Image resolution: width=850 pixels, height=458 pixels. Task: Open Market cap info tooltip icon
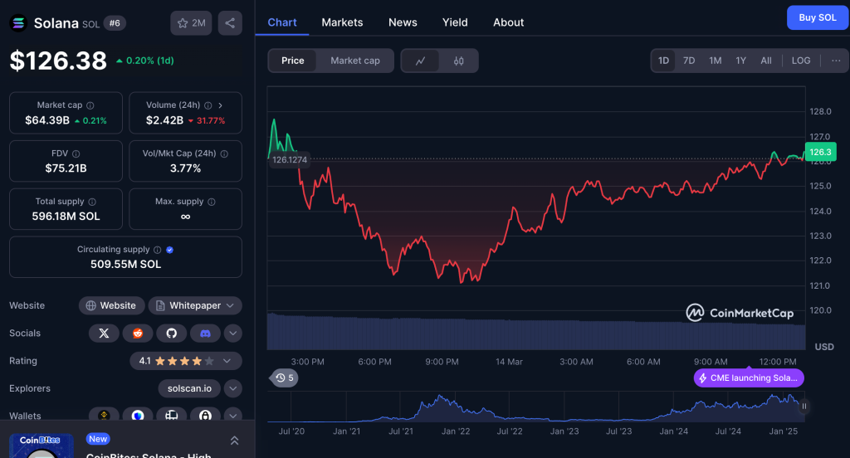(x=90, y=105)
